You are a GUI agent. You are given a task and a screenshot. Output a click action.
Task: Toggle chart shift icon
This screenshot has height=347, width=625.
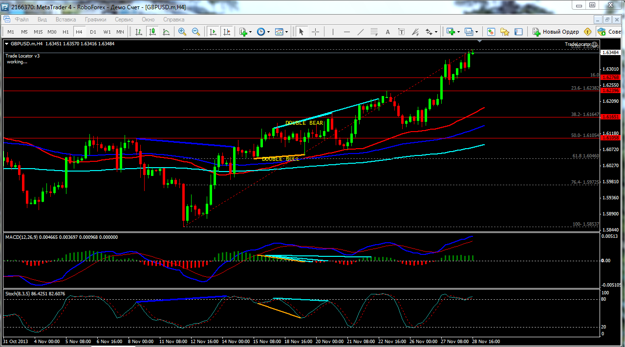226,32
